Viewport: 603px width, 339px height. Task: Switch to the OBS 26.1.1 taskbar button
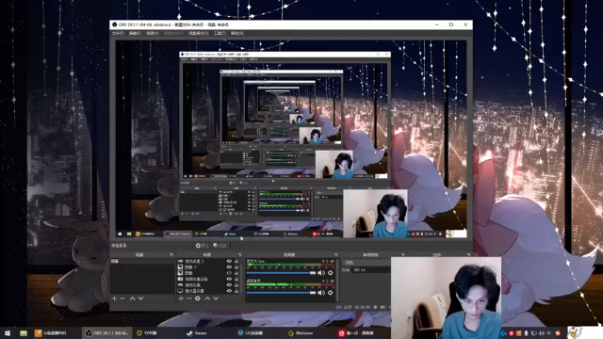[x=107, y=333]
